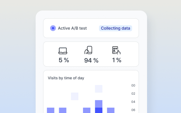The width and height of the screenshot is (181, 113).
Task: Click the 04 hour axis label
Action: pos(133,102)
